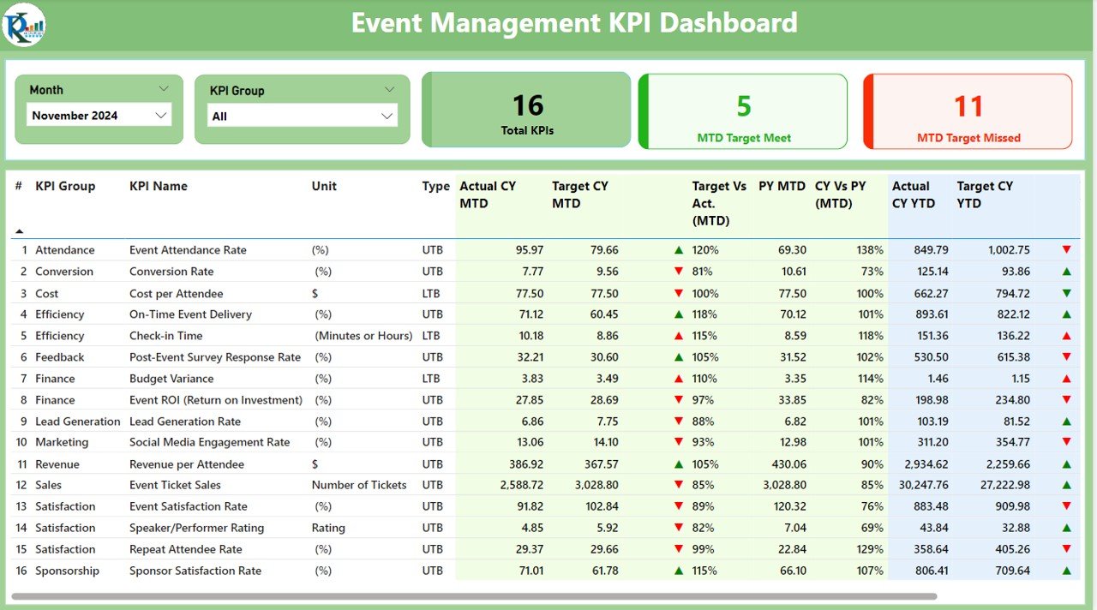Click the red YTD down arrow in Attendance row

tap(1066, 250)
